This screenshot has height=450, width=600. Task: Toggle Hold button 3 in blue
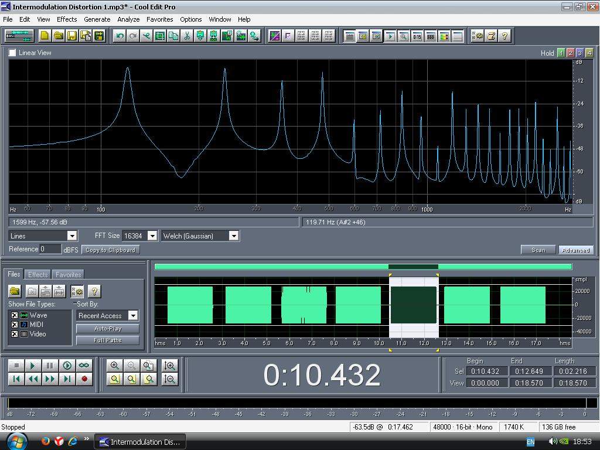pos(579,53)
